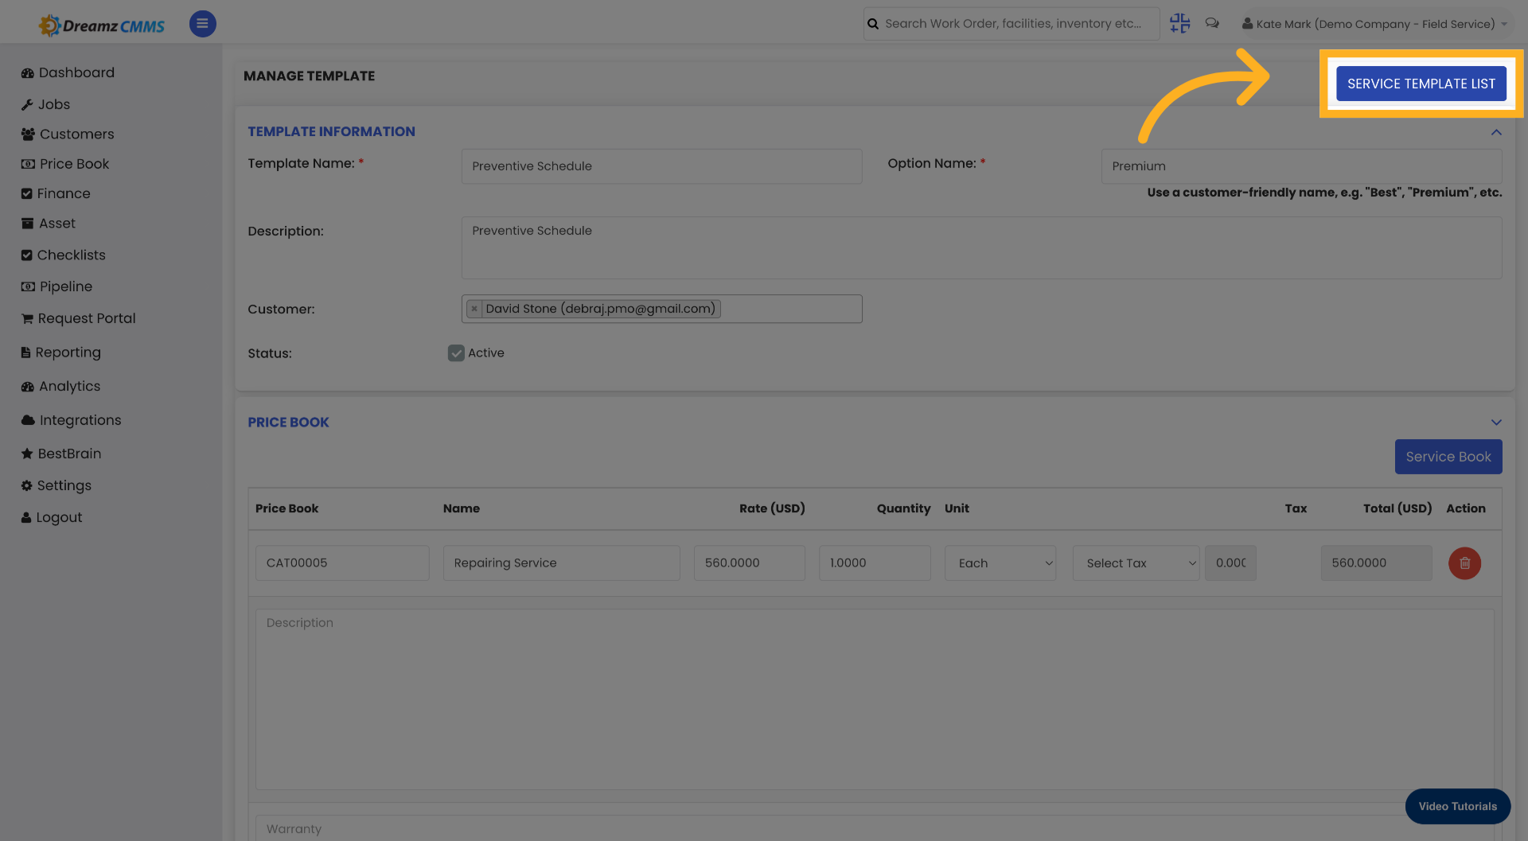Viewport: 1528px width, 841px height.
Task: Click the Integrations cloud icon
Action: tap(28, 419)
